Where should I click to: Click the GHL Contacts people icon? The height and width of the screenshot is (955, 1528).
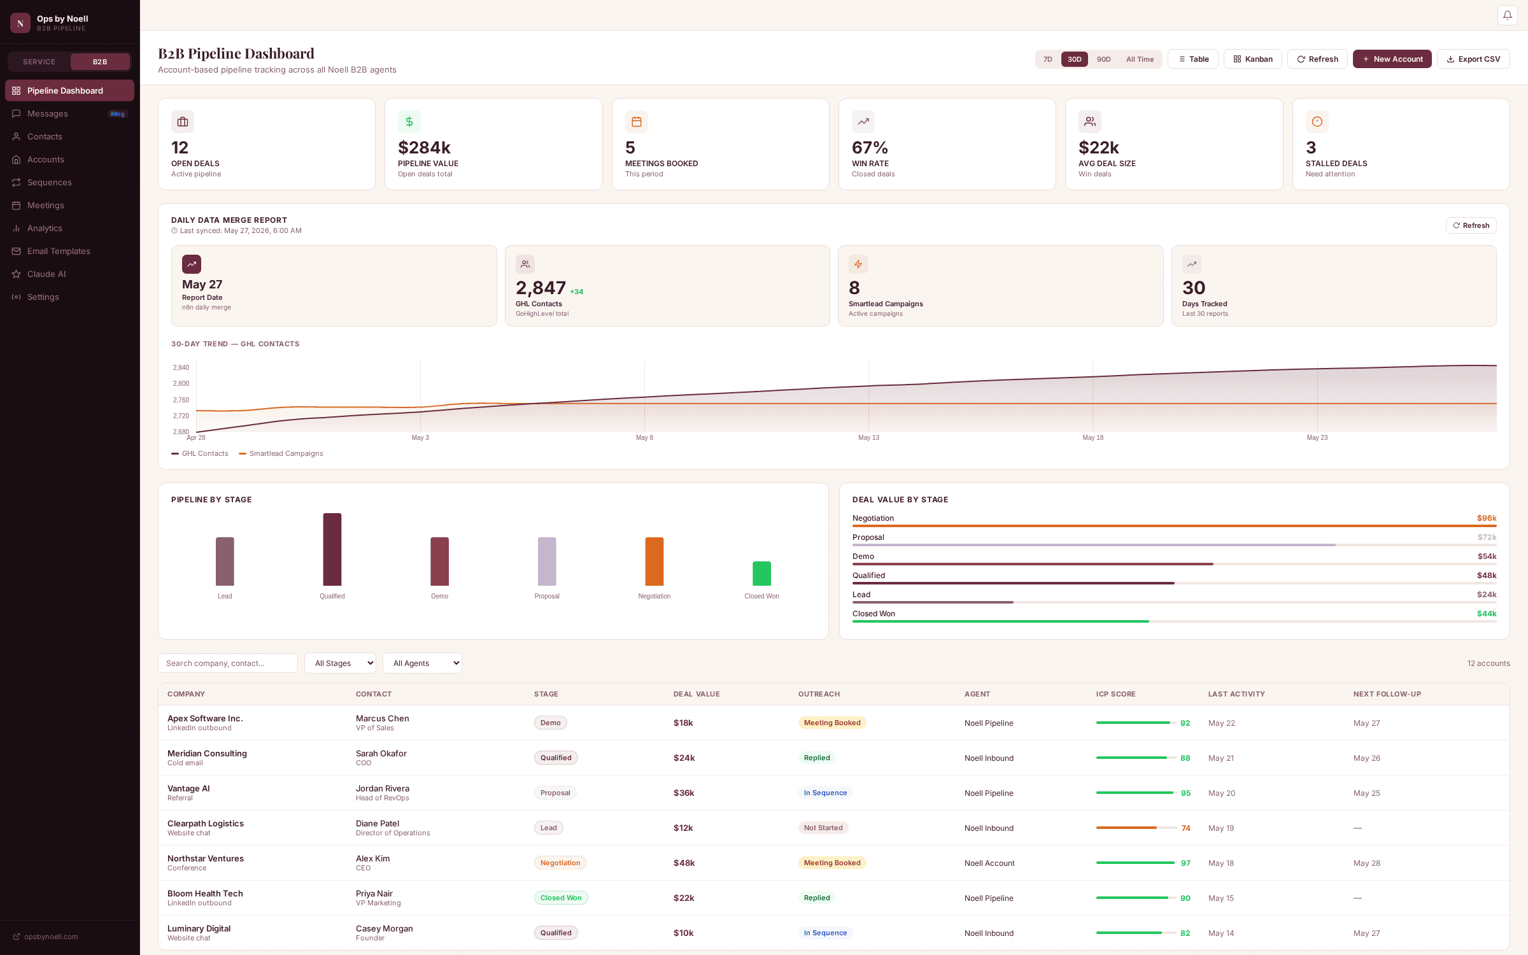(x=525, y=264)
